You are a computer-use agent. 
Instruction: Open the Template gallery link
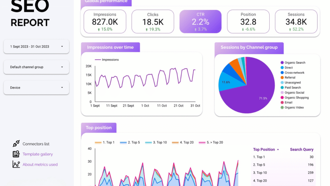pyautogui.click(x=37, y=154)
